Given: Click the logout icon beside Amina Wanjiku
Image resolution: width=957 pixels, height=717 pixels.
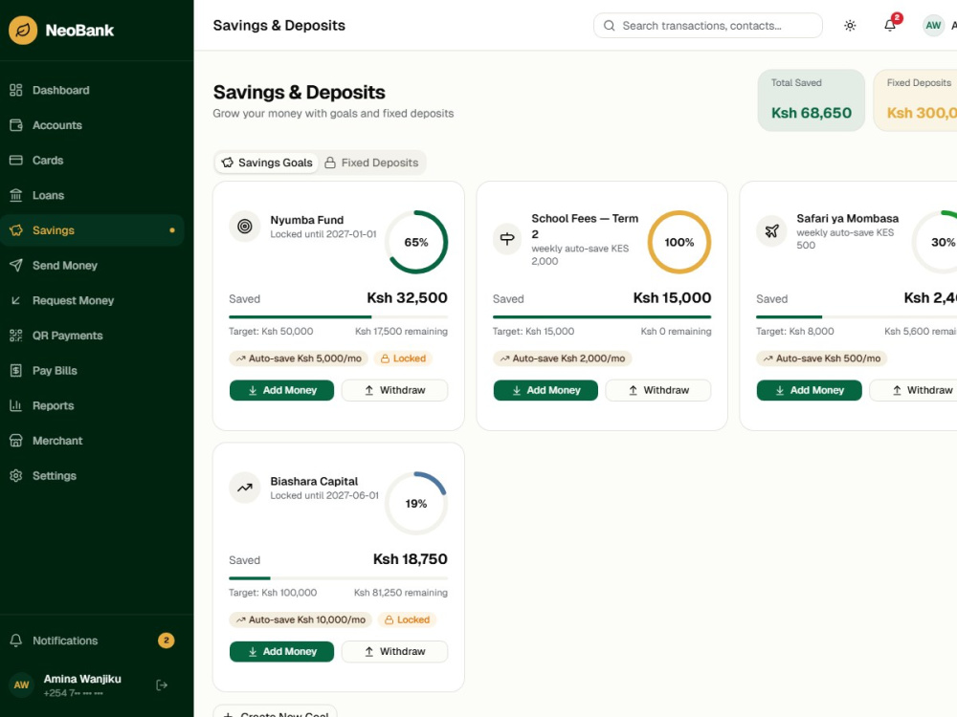Looking at the screenshot, I should click(162, 685).
